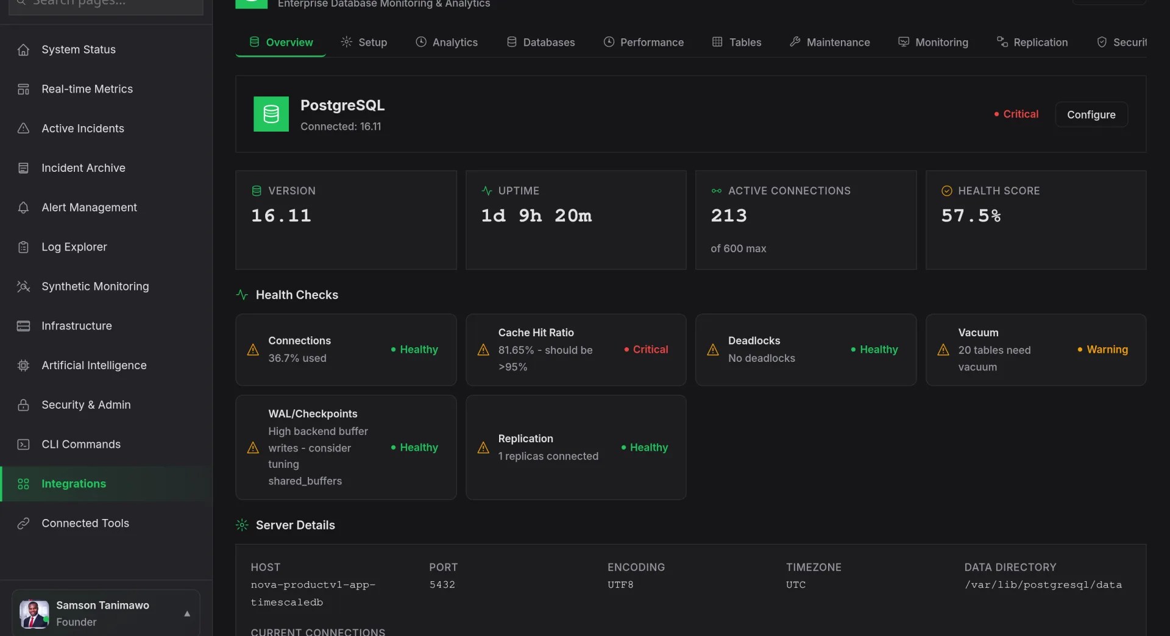
Task: Open the Maintenance tab
Action: [x=829, y=42]
